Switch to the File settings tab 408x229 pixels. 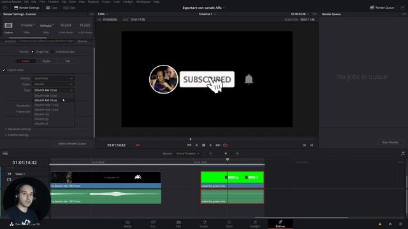[68, 61]
